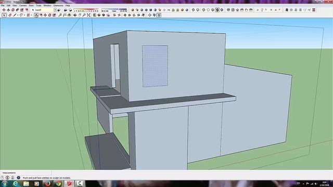333x187 pixels.
Task: Open the File menu
Action: click(3, 6)
